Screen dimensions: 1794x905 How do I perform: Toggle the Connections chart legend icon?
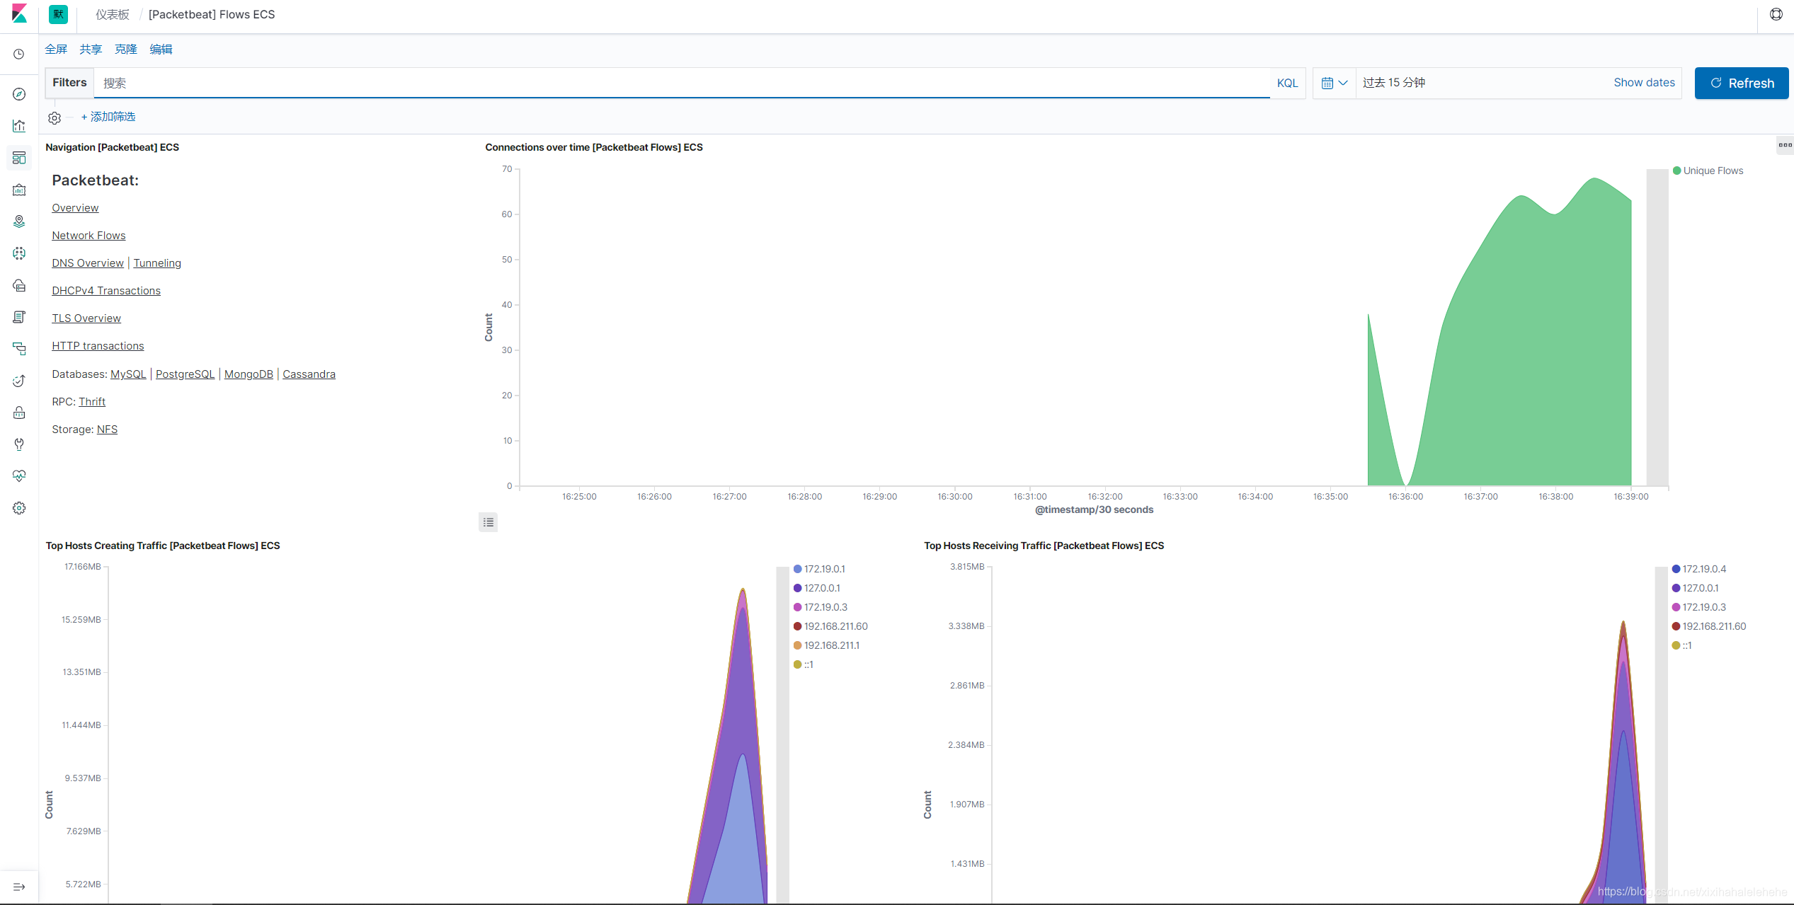click(488, 522)
